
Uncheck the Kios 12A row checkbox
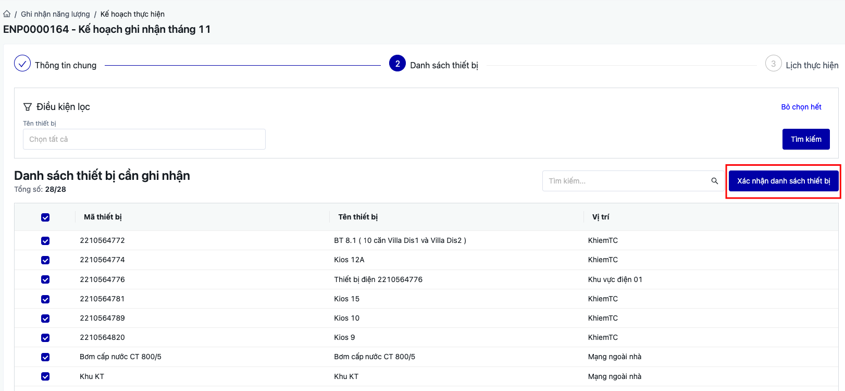[45, 260]
